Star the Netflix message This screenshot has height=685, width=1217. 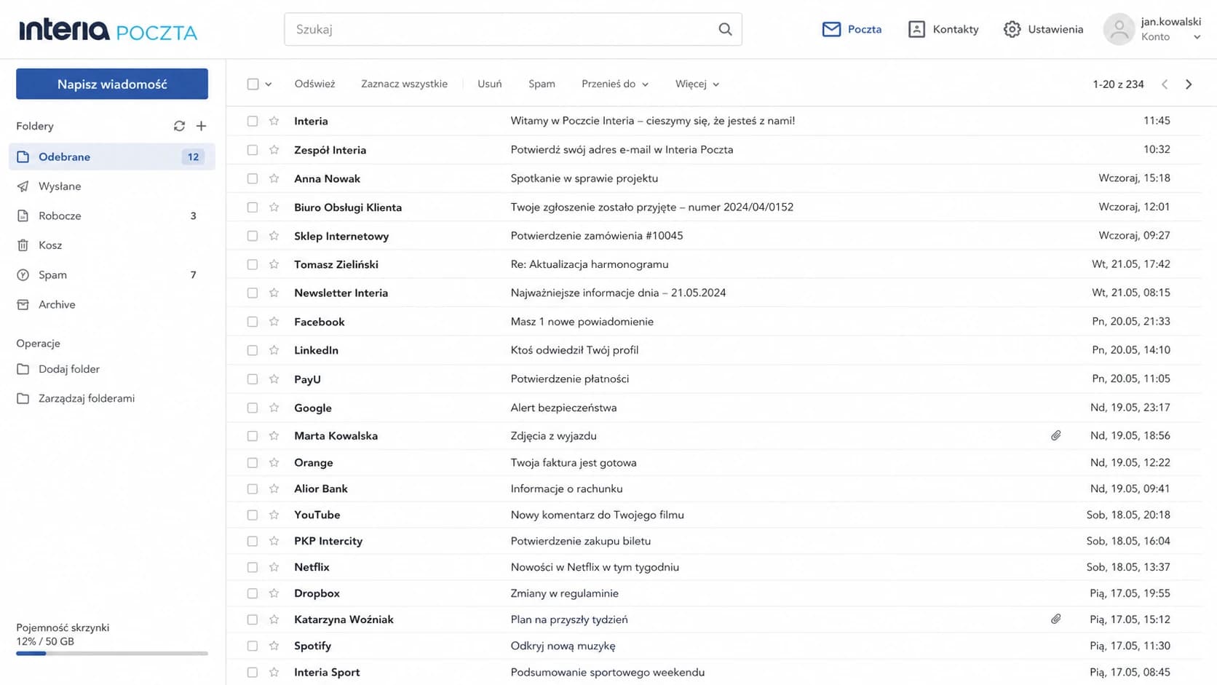tap(274, 567)
